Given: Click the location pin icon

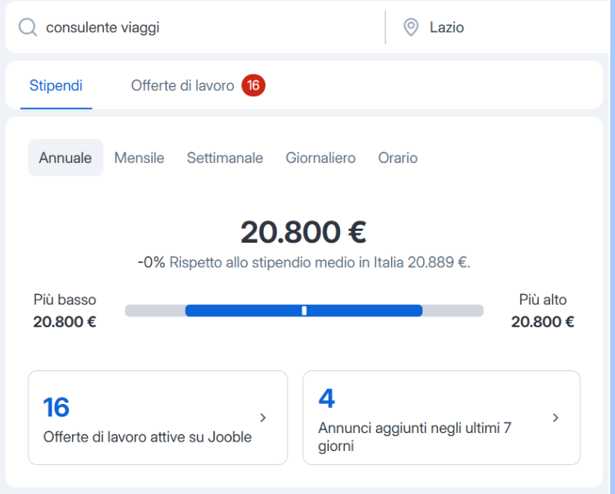Looking at the screenshot, I should click(x=411, y=28).
